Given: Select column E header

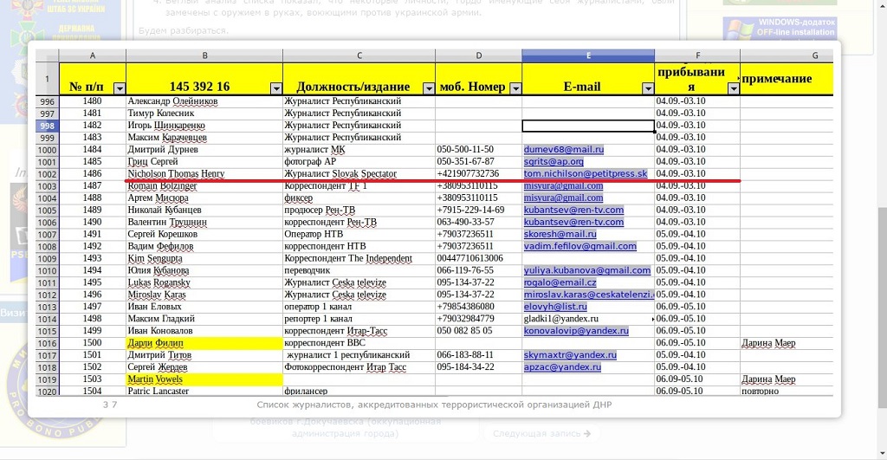Looking at the screenshot, I should [x=588, y=55].
